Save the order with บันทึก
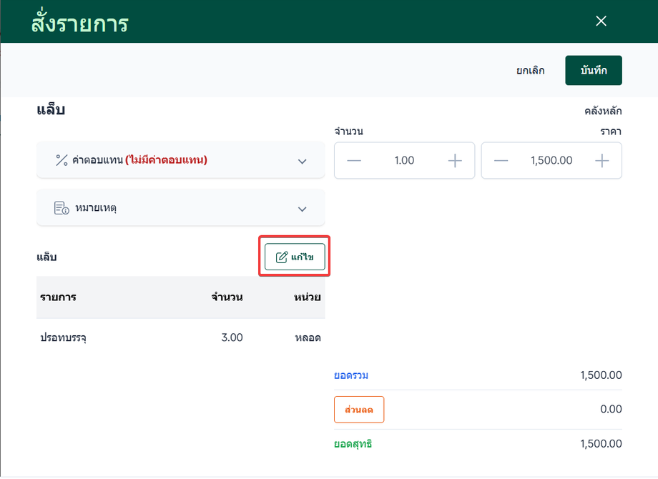Screen dimensions: 658x479 point(594,71)
